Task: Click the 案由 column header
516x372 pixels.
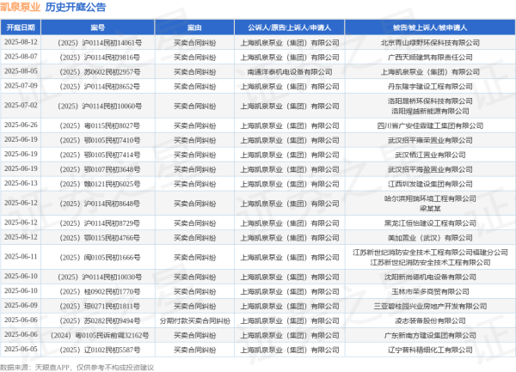Action: pos(194,27)
